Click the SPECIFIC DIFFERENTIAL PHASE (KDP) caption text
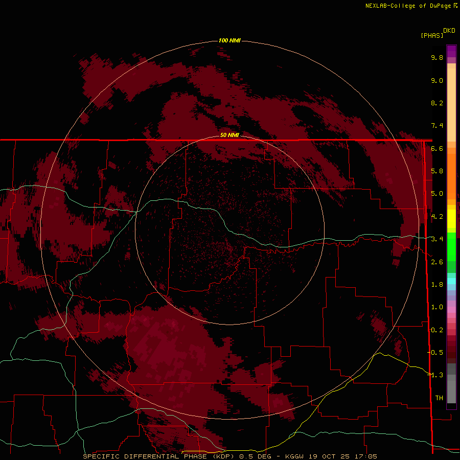Screen dimensions: 460x460 click(x=159, y=456)
